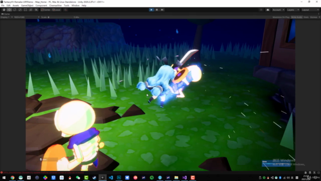Open the File menu
Image resolution: width=321 pixels, height=181 pixels.
point(3,6)
